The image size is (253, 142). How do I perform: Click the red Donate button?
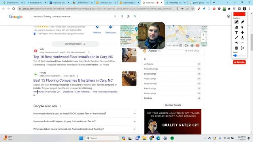[240, 62]
